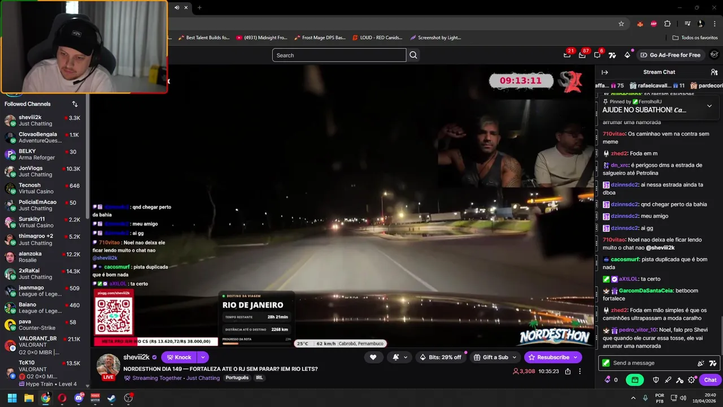Open browser media controls icon
723x407 pixels.
687,24
